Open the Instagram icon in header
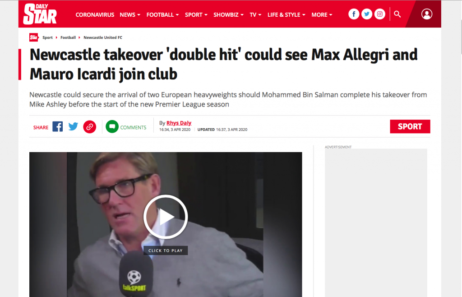The height and width of the screenshot is (297, 462). click(380, 14)
